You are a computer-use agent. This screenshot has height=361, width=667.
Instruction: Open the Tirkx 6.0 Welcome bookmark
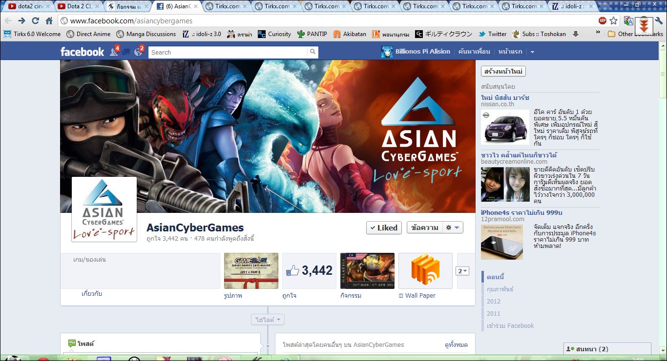click(x=32, y=34)
